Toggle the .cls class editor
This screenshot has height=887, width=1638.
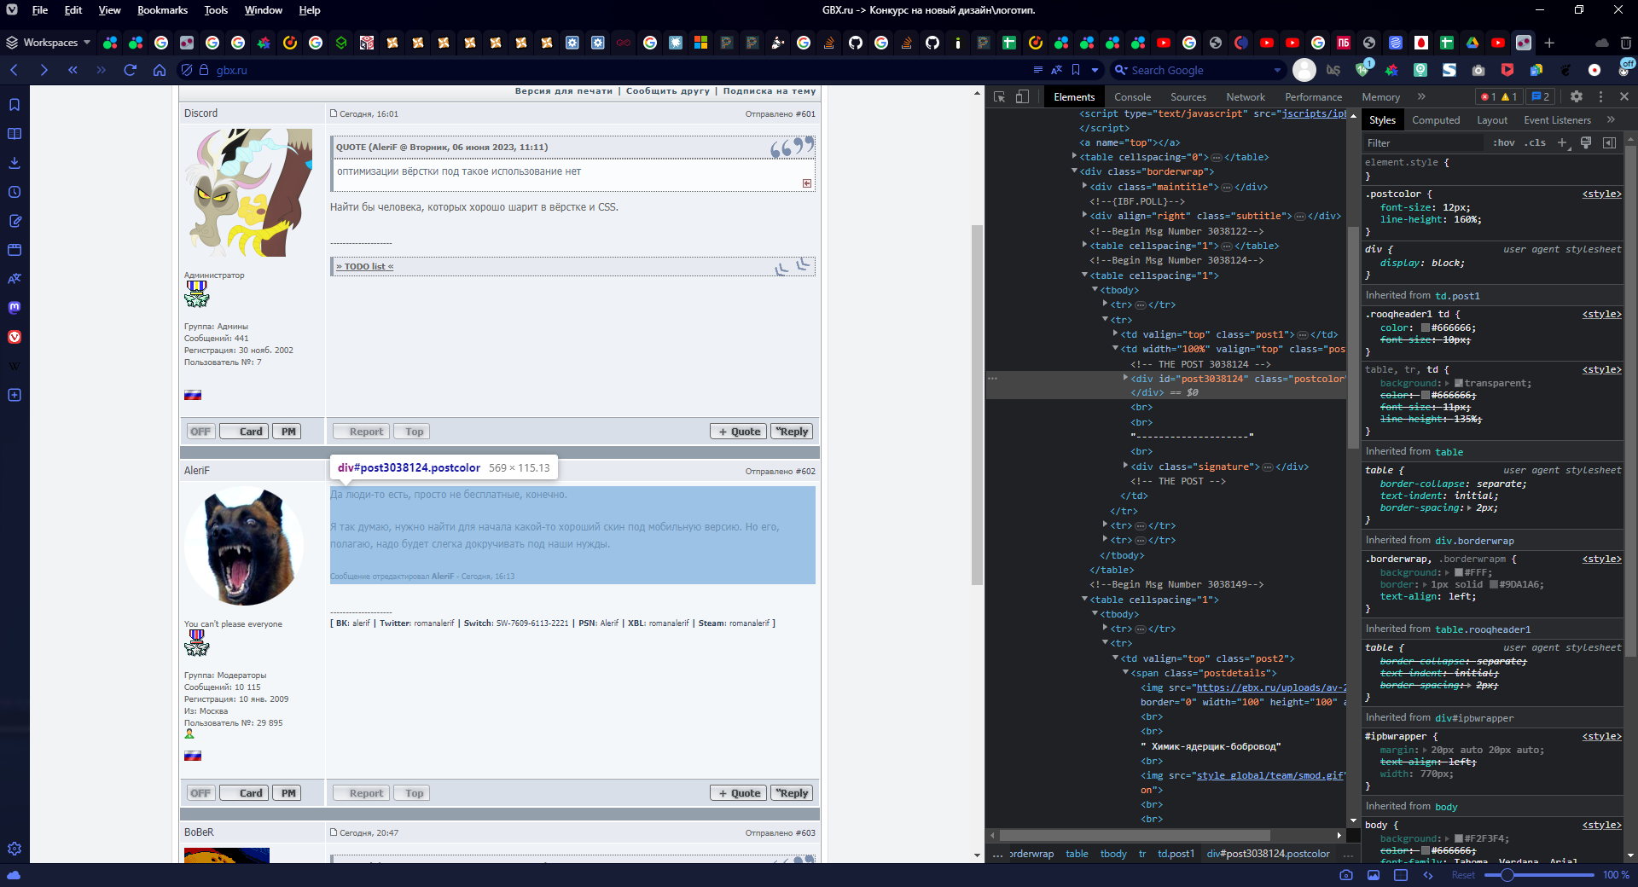coord(1537,142)
